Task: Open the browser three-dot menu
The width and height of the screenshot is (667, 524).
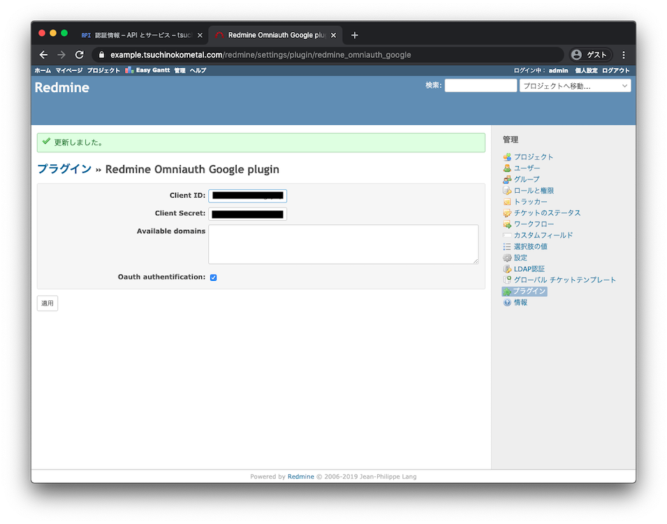Action: pyautogui.click(x=624, y=55)
